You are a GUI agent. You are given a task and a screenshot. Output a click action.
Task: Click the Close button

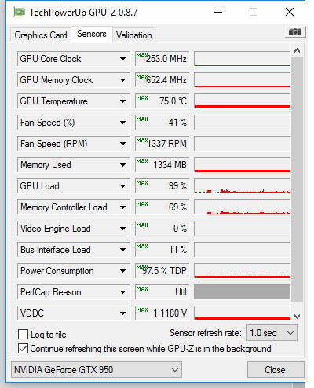[276, 370]
